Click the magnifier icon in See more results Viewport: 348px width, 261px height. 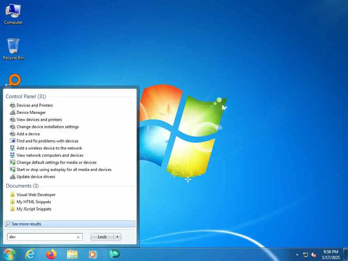[x=8, y=224]
